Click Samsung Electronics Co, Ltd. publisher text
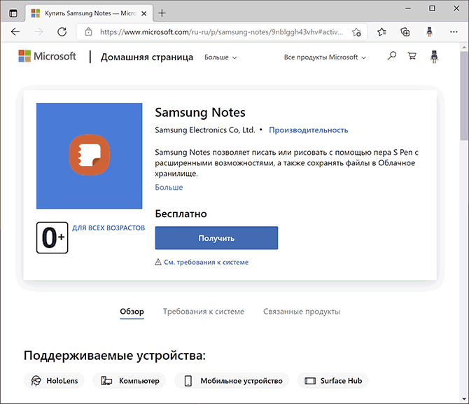Image resolution: width=469 pixels, height=404 pixels. click(205, 130)
